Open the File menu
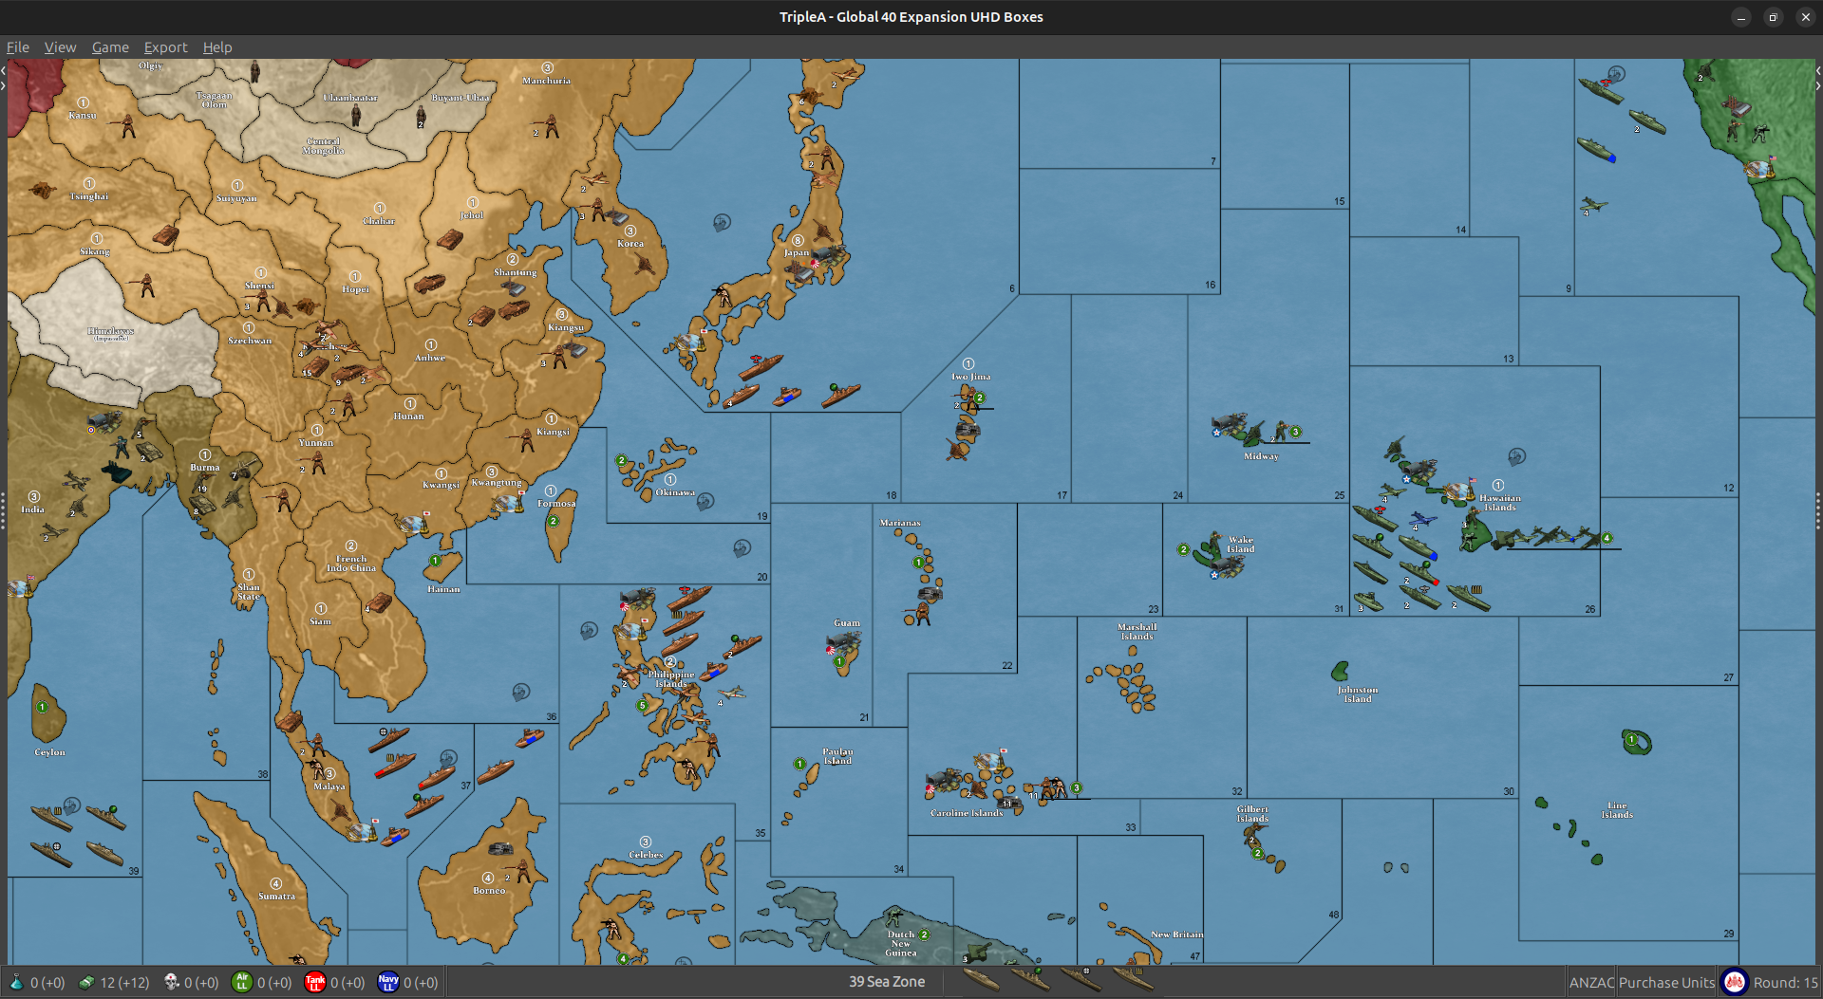Viewport: 1823px width, 999px height. click(x=17, y=47)
